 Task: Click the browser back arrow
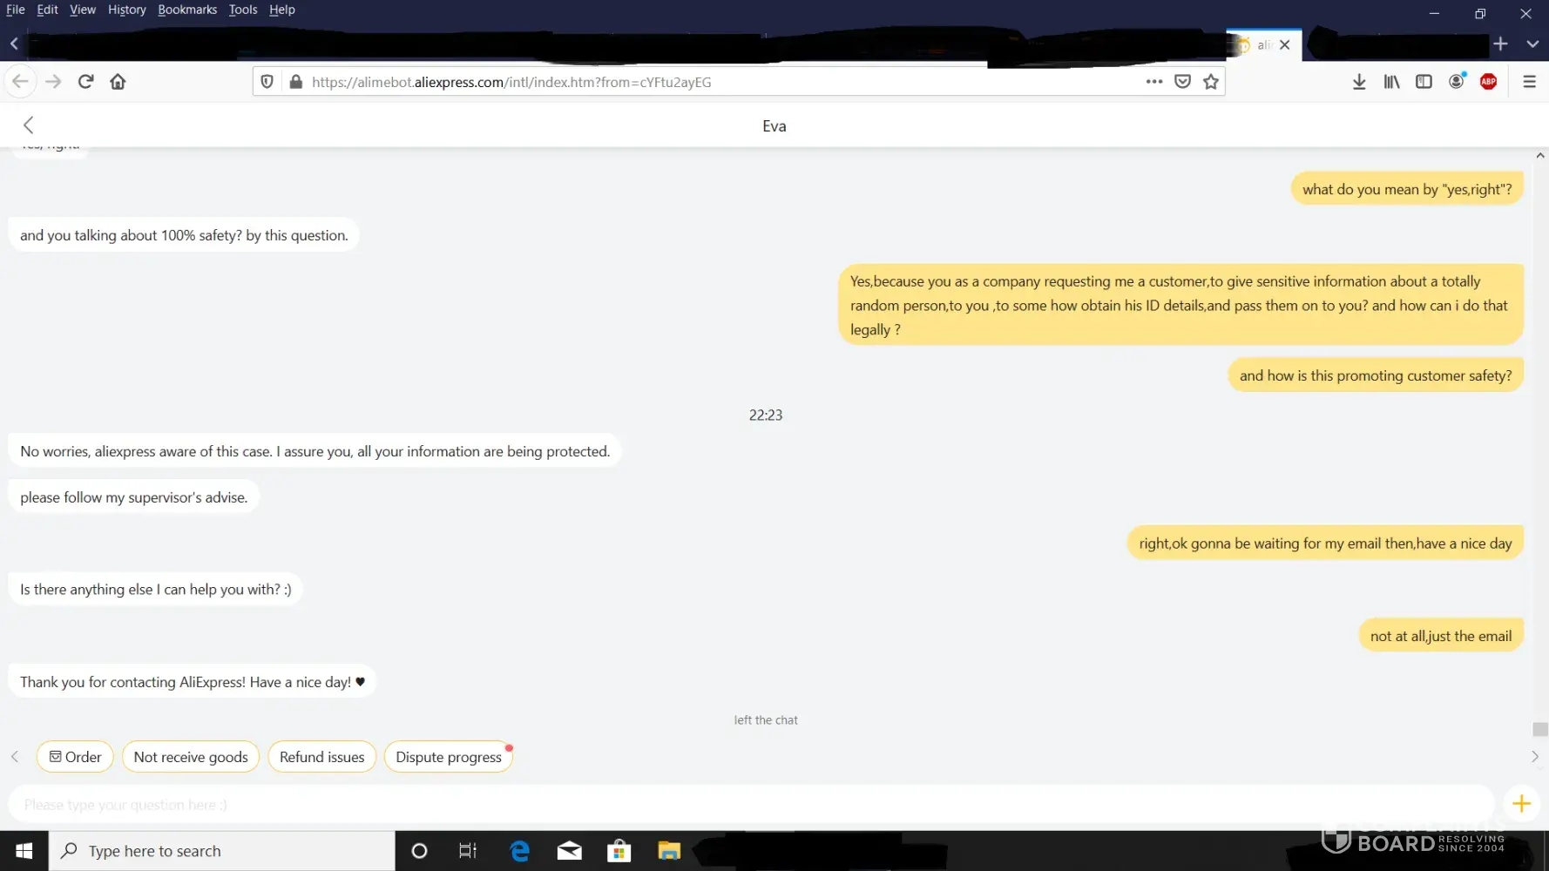coord(20,82)
